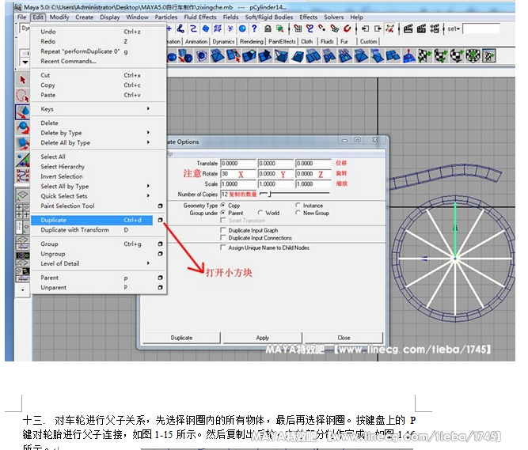Switch to single perspective view layout
Viewport: 528px width, 450px height.
(x=23, y=195)
